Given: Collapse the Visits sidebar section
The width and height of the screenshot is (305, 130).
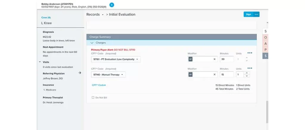Looking at the screenshot, I should (40, 62).
